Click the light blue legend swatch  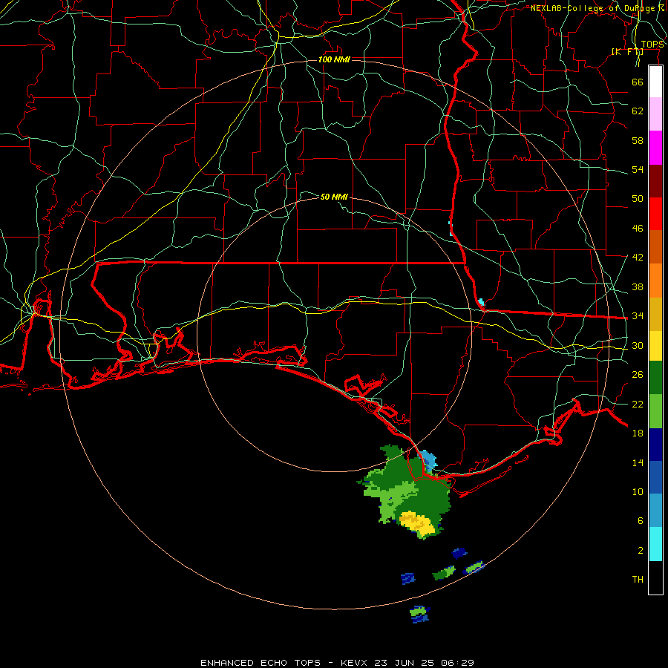[x=655, y=511]
